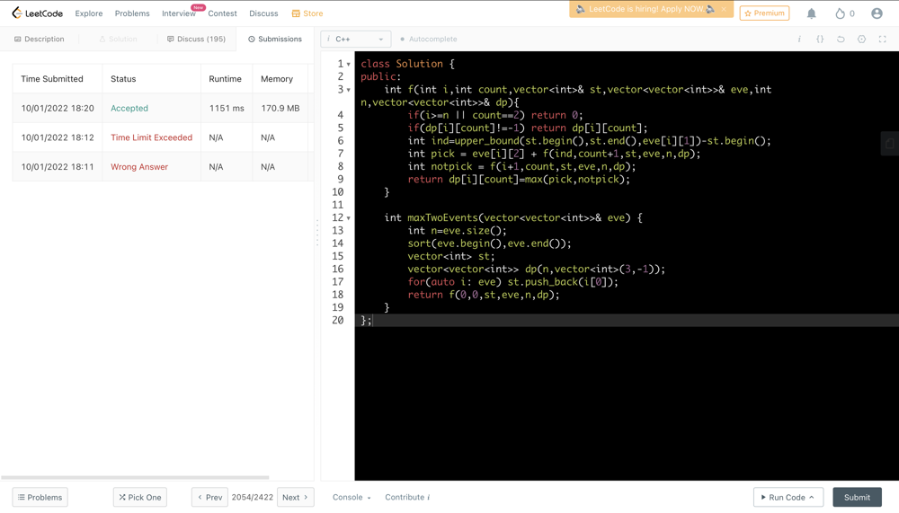
Task: Click the 2054/2422 problem counter
Action: tap(253, 497)
